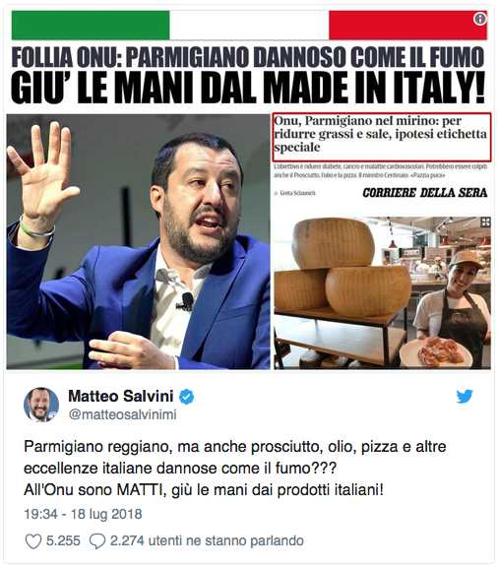
Task: Open the @matteosalvinimi handle link
Action: click(122, 414)
